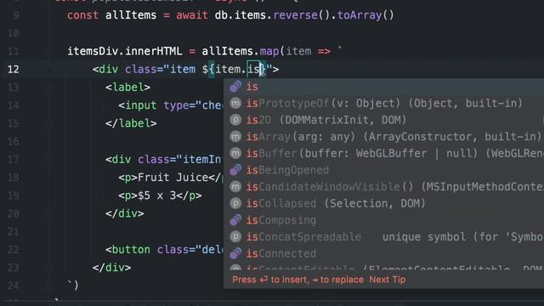Click field icon beside isBeingOpened

(235, 170)
